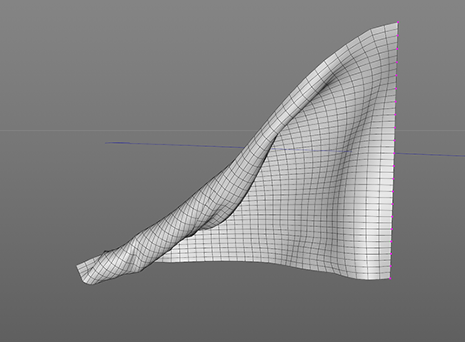
Task: Click empty viewport background below the cloth
Action: click(237, 312)
